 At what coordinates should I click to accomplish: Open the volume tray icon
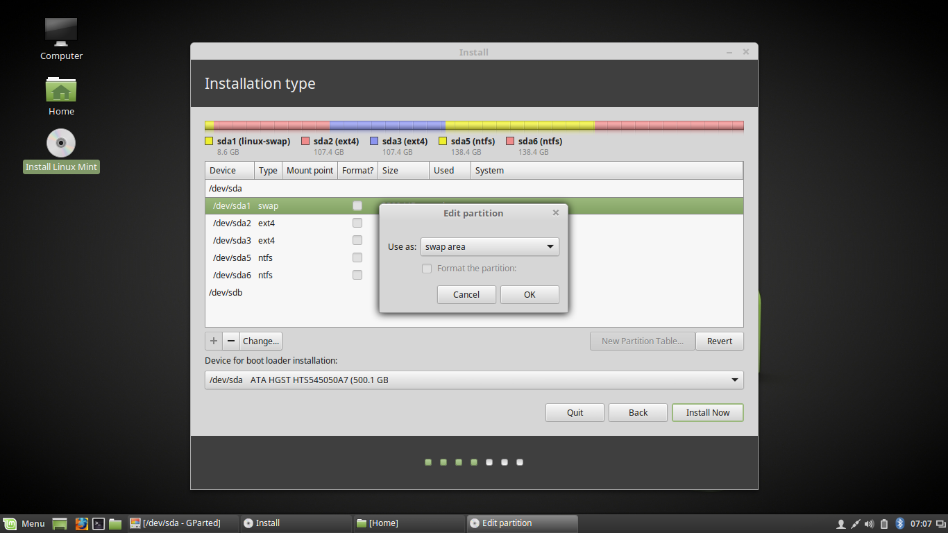tap(869, 523)
